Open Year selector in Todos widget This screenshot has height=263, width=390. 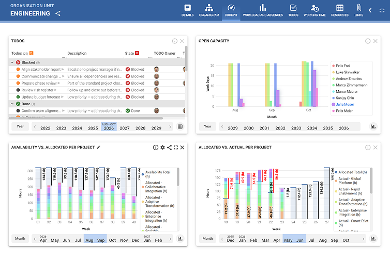click(20, 126)
